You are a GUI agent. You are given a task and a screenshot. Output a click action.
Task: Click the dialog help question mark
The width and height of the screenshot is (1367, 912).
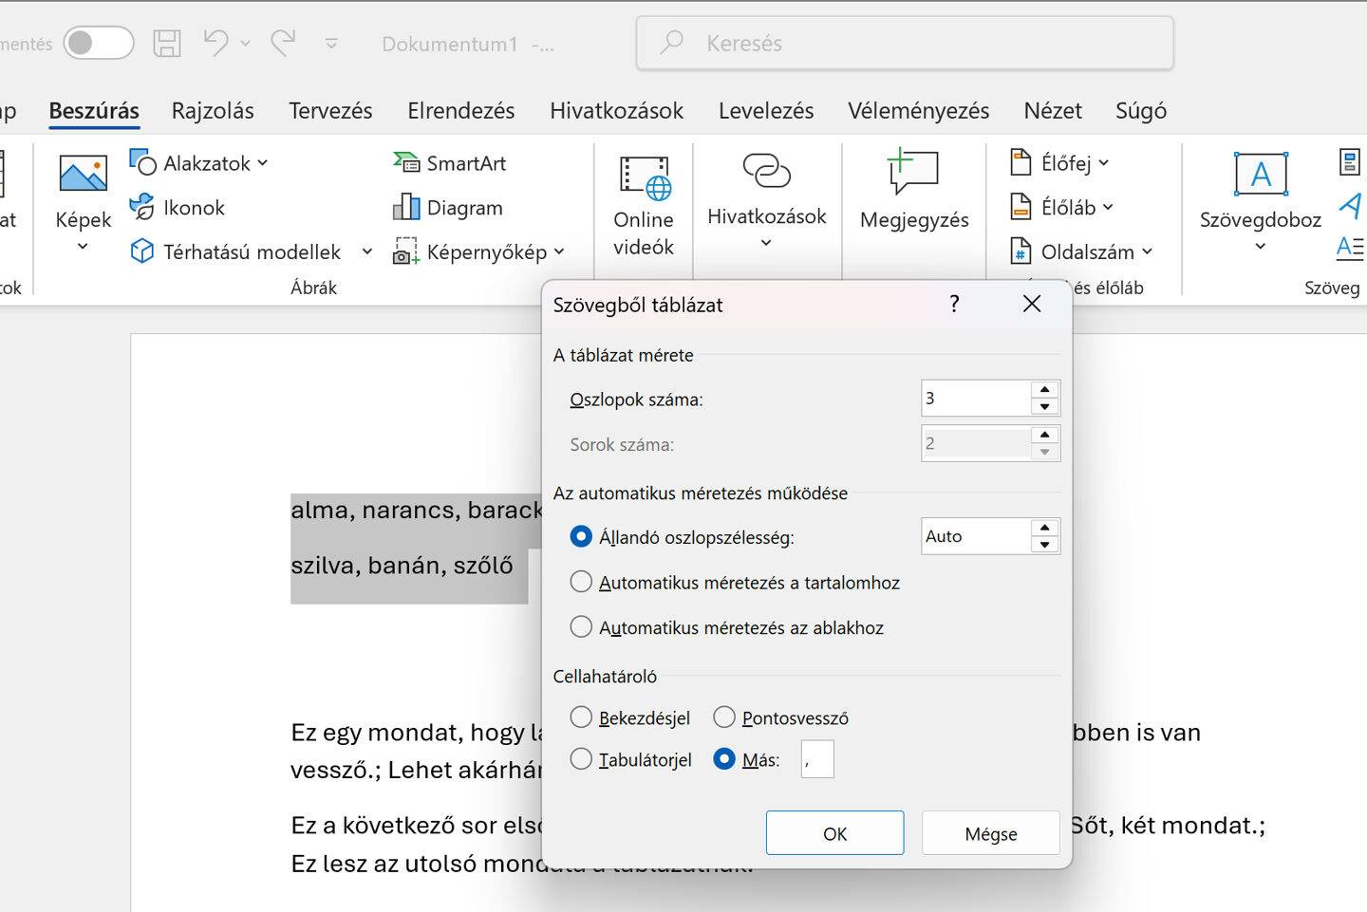click(954, 304)
